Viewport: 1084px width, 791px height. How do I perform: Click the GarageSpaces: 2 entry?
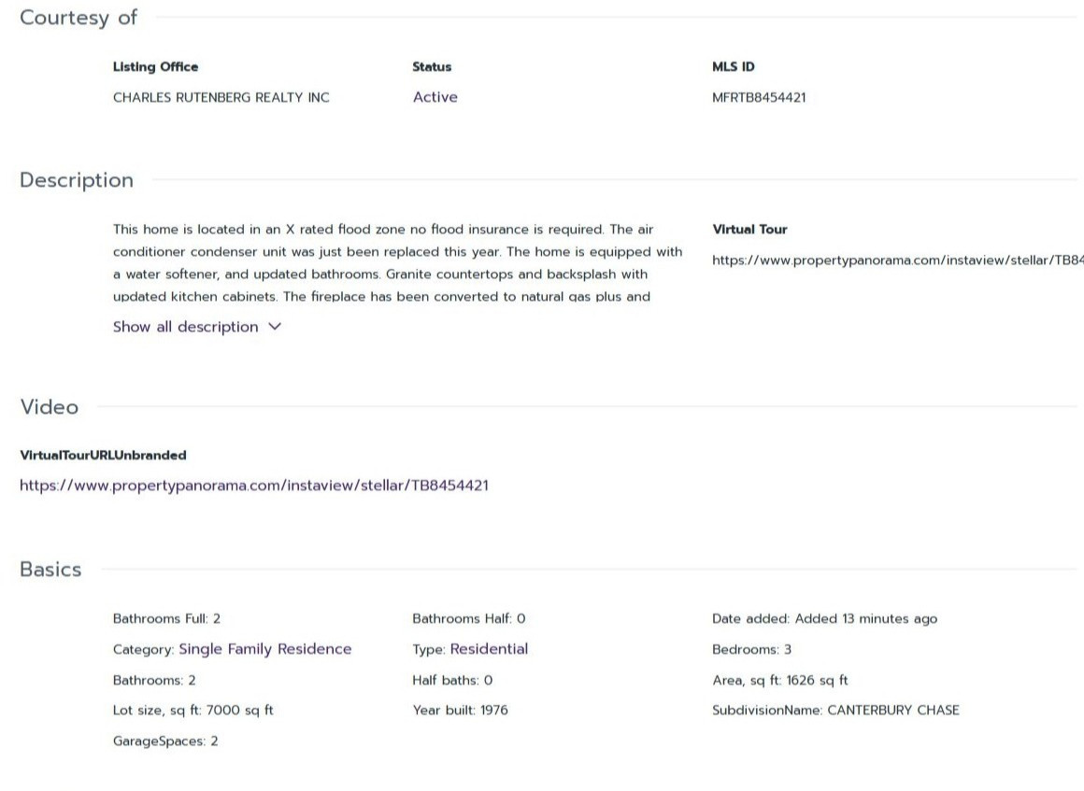pos(165,742)
